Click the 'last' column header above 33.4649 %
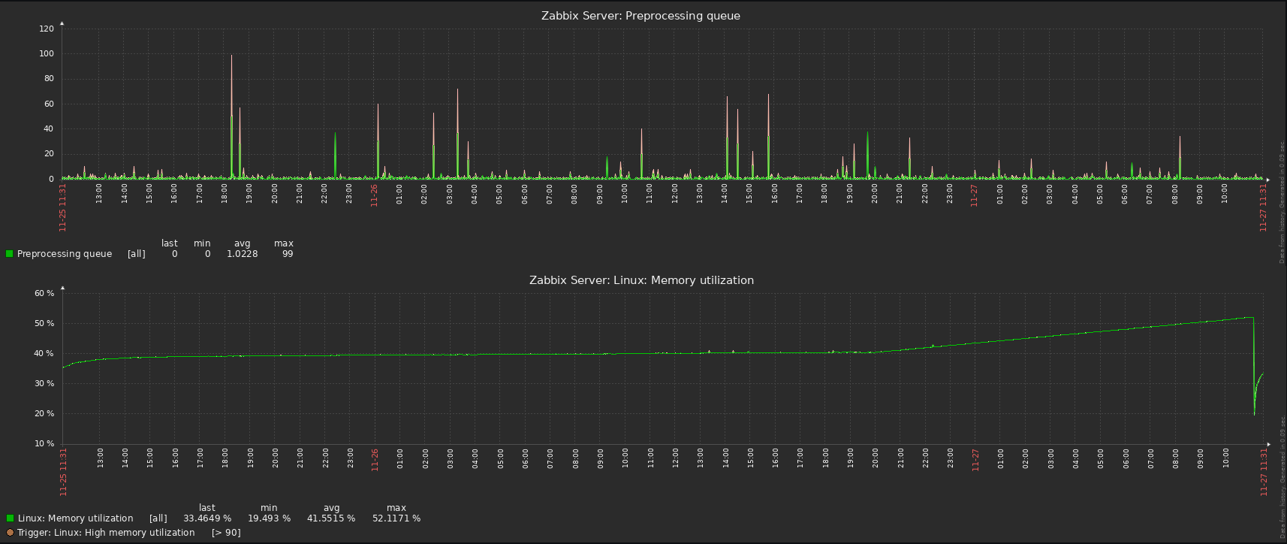 pyautogui.click(x=207, y=508)
